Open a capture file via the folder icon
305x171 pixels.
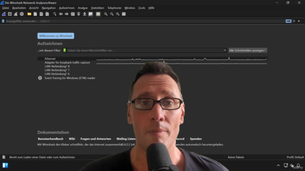coord(30,14)
